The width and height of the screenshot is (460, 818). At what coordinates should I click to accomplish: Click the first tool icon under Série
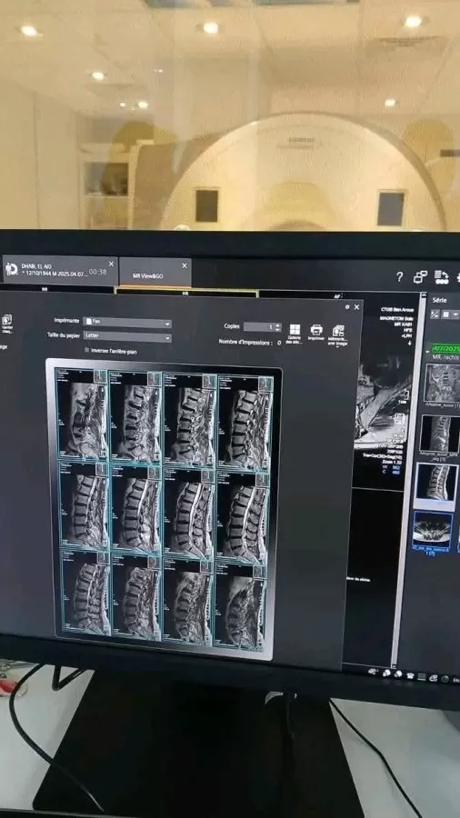435,314
